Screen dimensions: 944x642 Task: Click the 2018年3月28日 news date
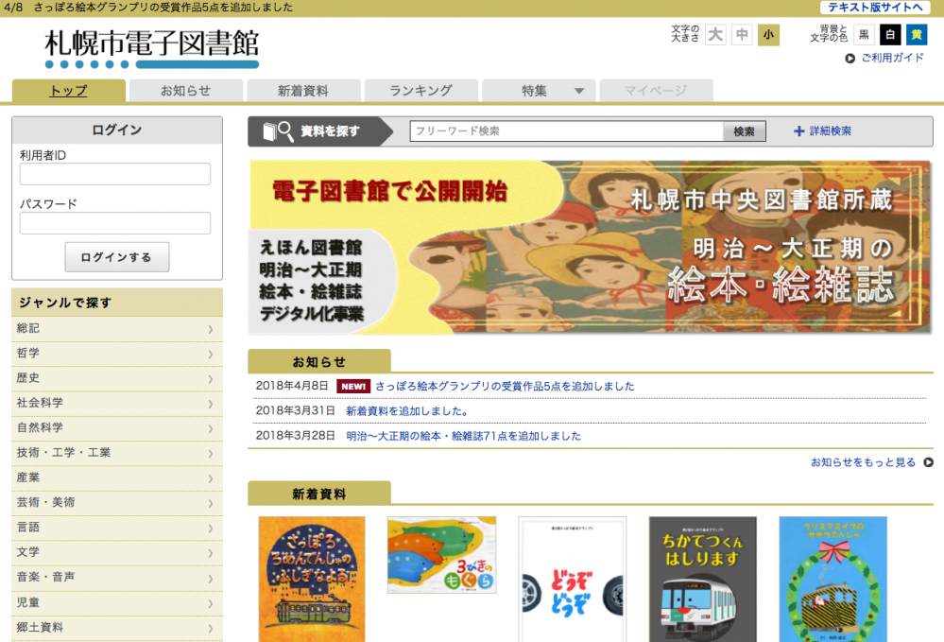tap(295, 436)
